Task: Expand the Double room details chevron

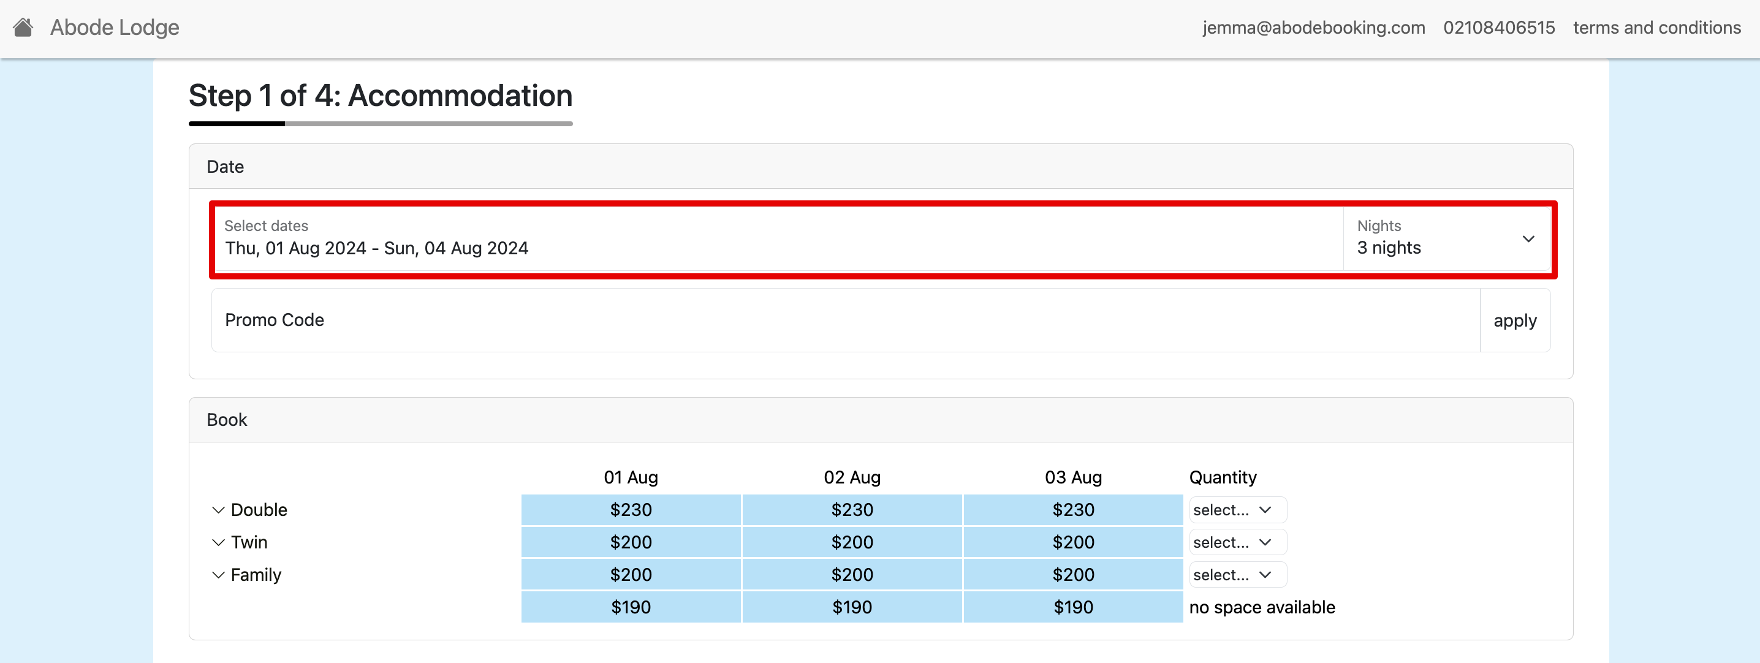Action: point(218,510)
